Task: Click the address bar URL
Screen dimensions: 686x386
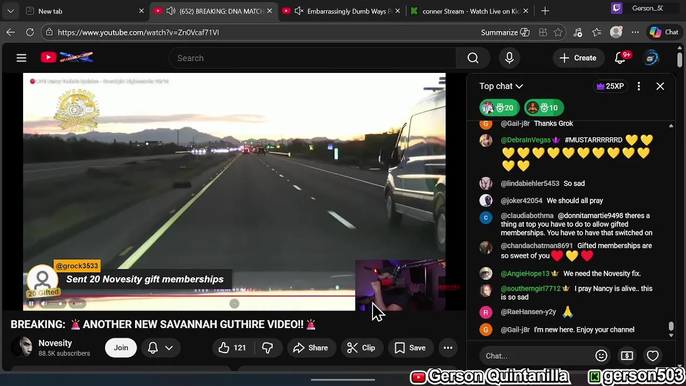Action: (138, 32)
